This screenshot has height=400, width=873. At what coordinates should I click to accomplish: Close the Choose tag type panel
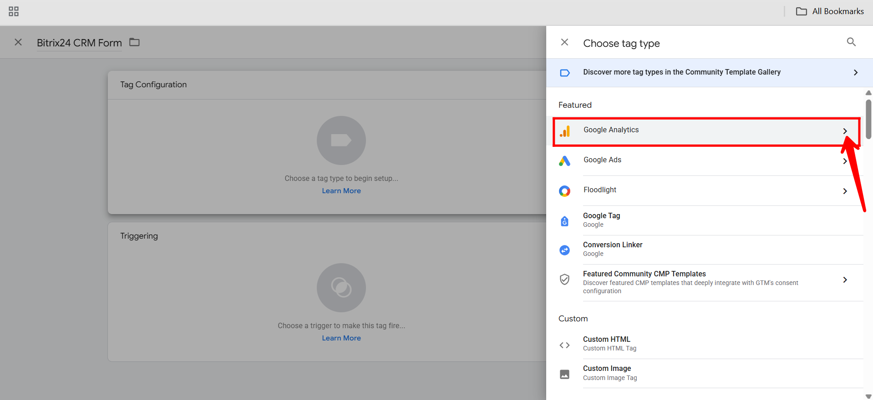click(x=564, y=42)
